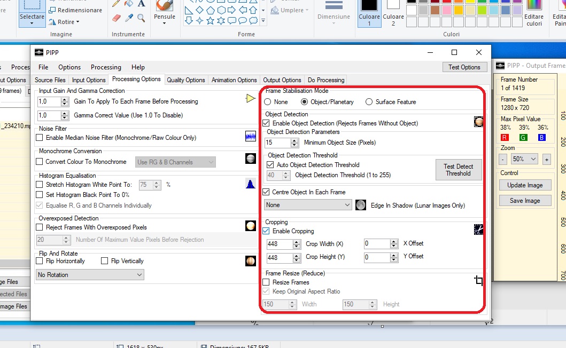The width and height of the screenshot is (566, 348).
Task: Select Surface Feature stabilisation mode
Action: 369,102
